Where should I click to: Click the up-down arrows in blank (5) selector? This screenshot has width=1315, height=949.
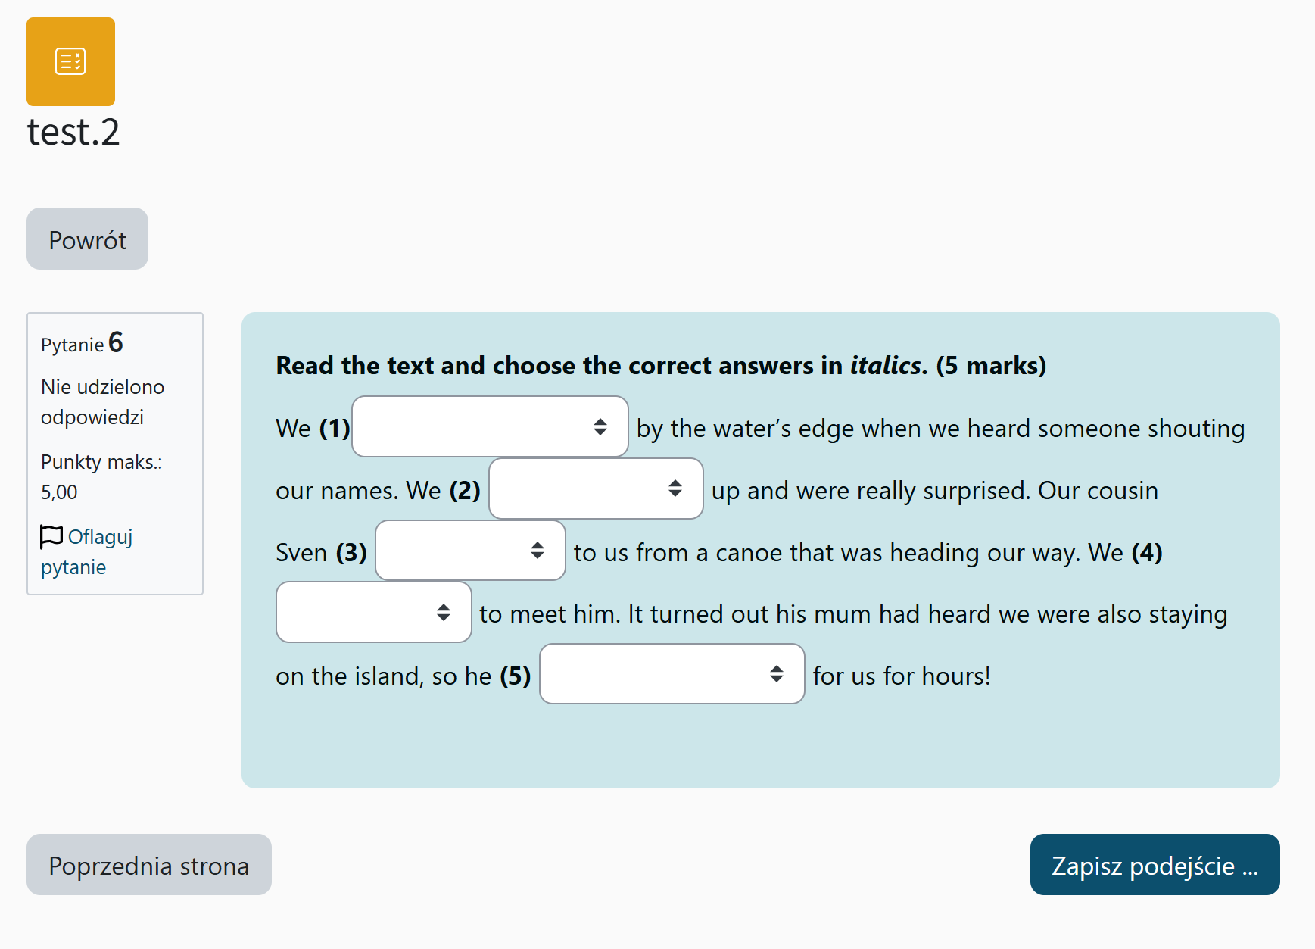[776, 674]
